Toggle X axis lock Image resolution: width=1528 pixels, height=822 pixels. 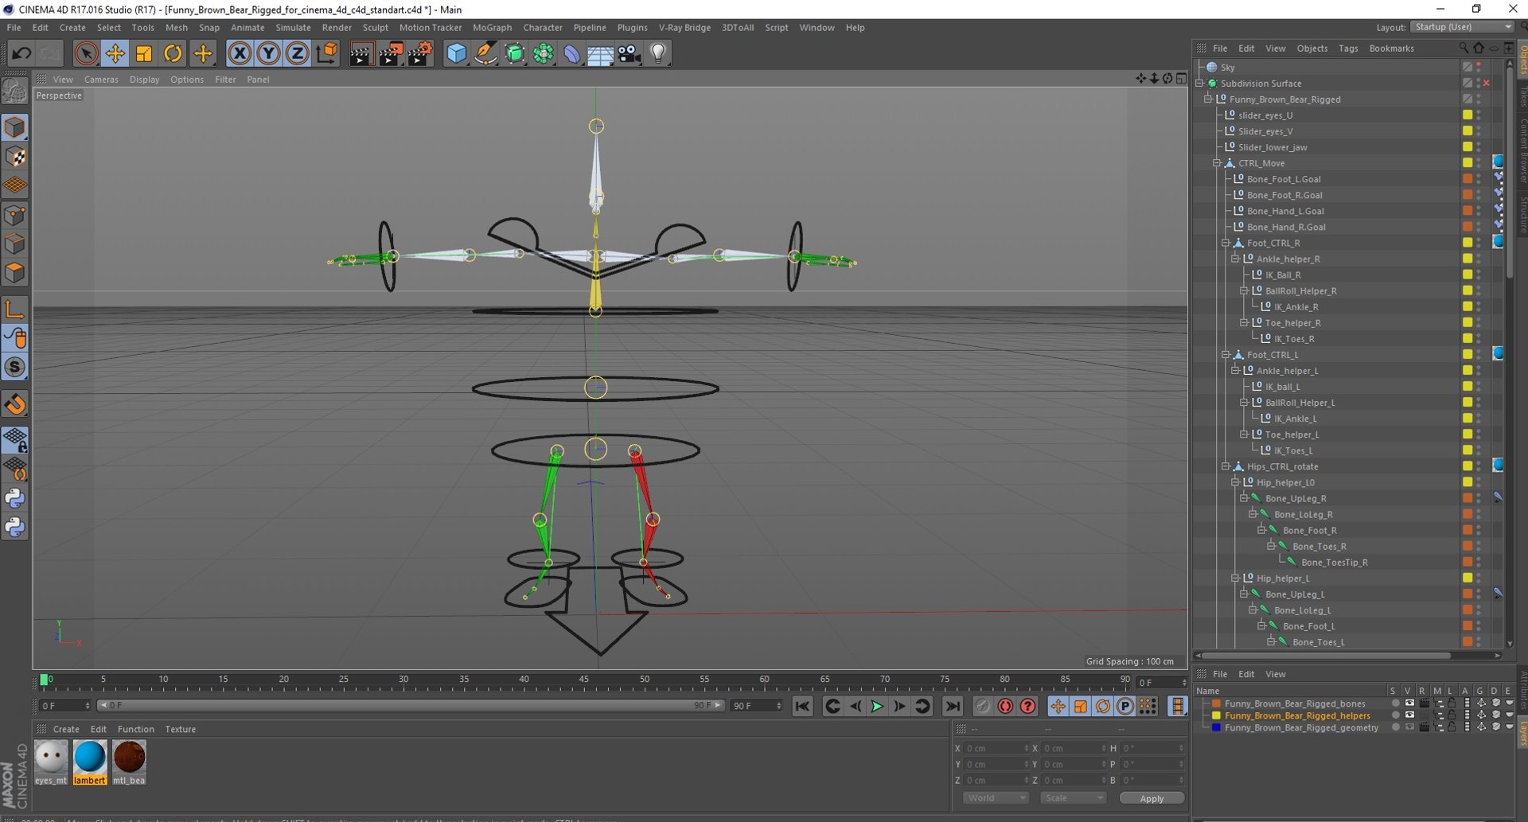(x=239, y=53)
